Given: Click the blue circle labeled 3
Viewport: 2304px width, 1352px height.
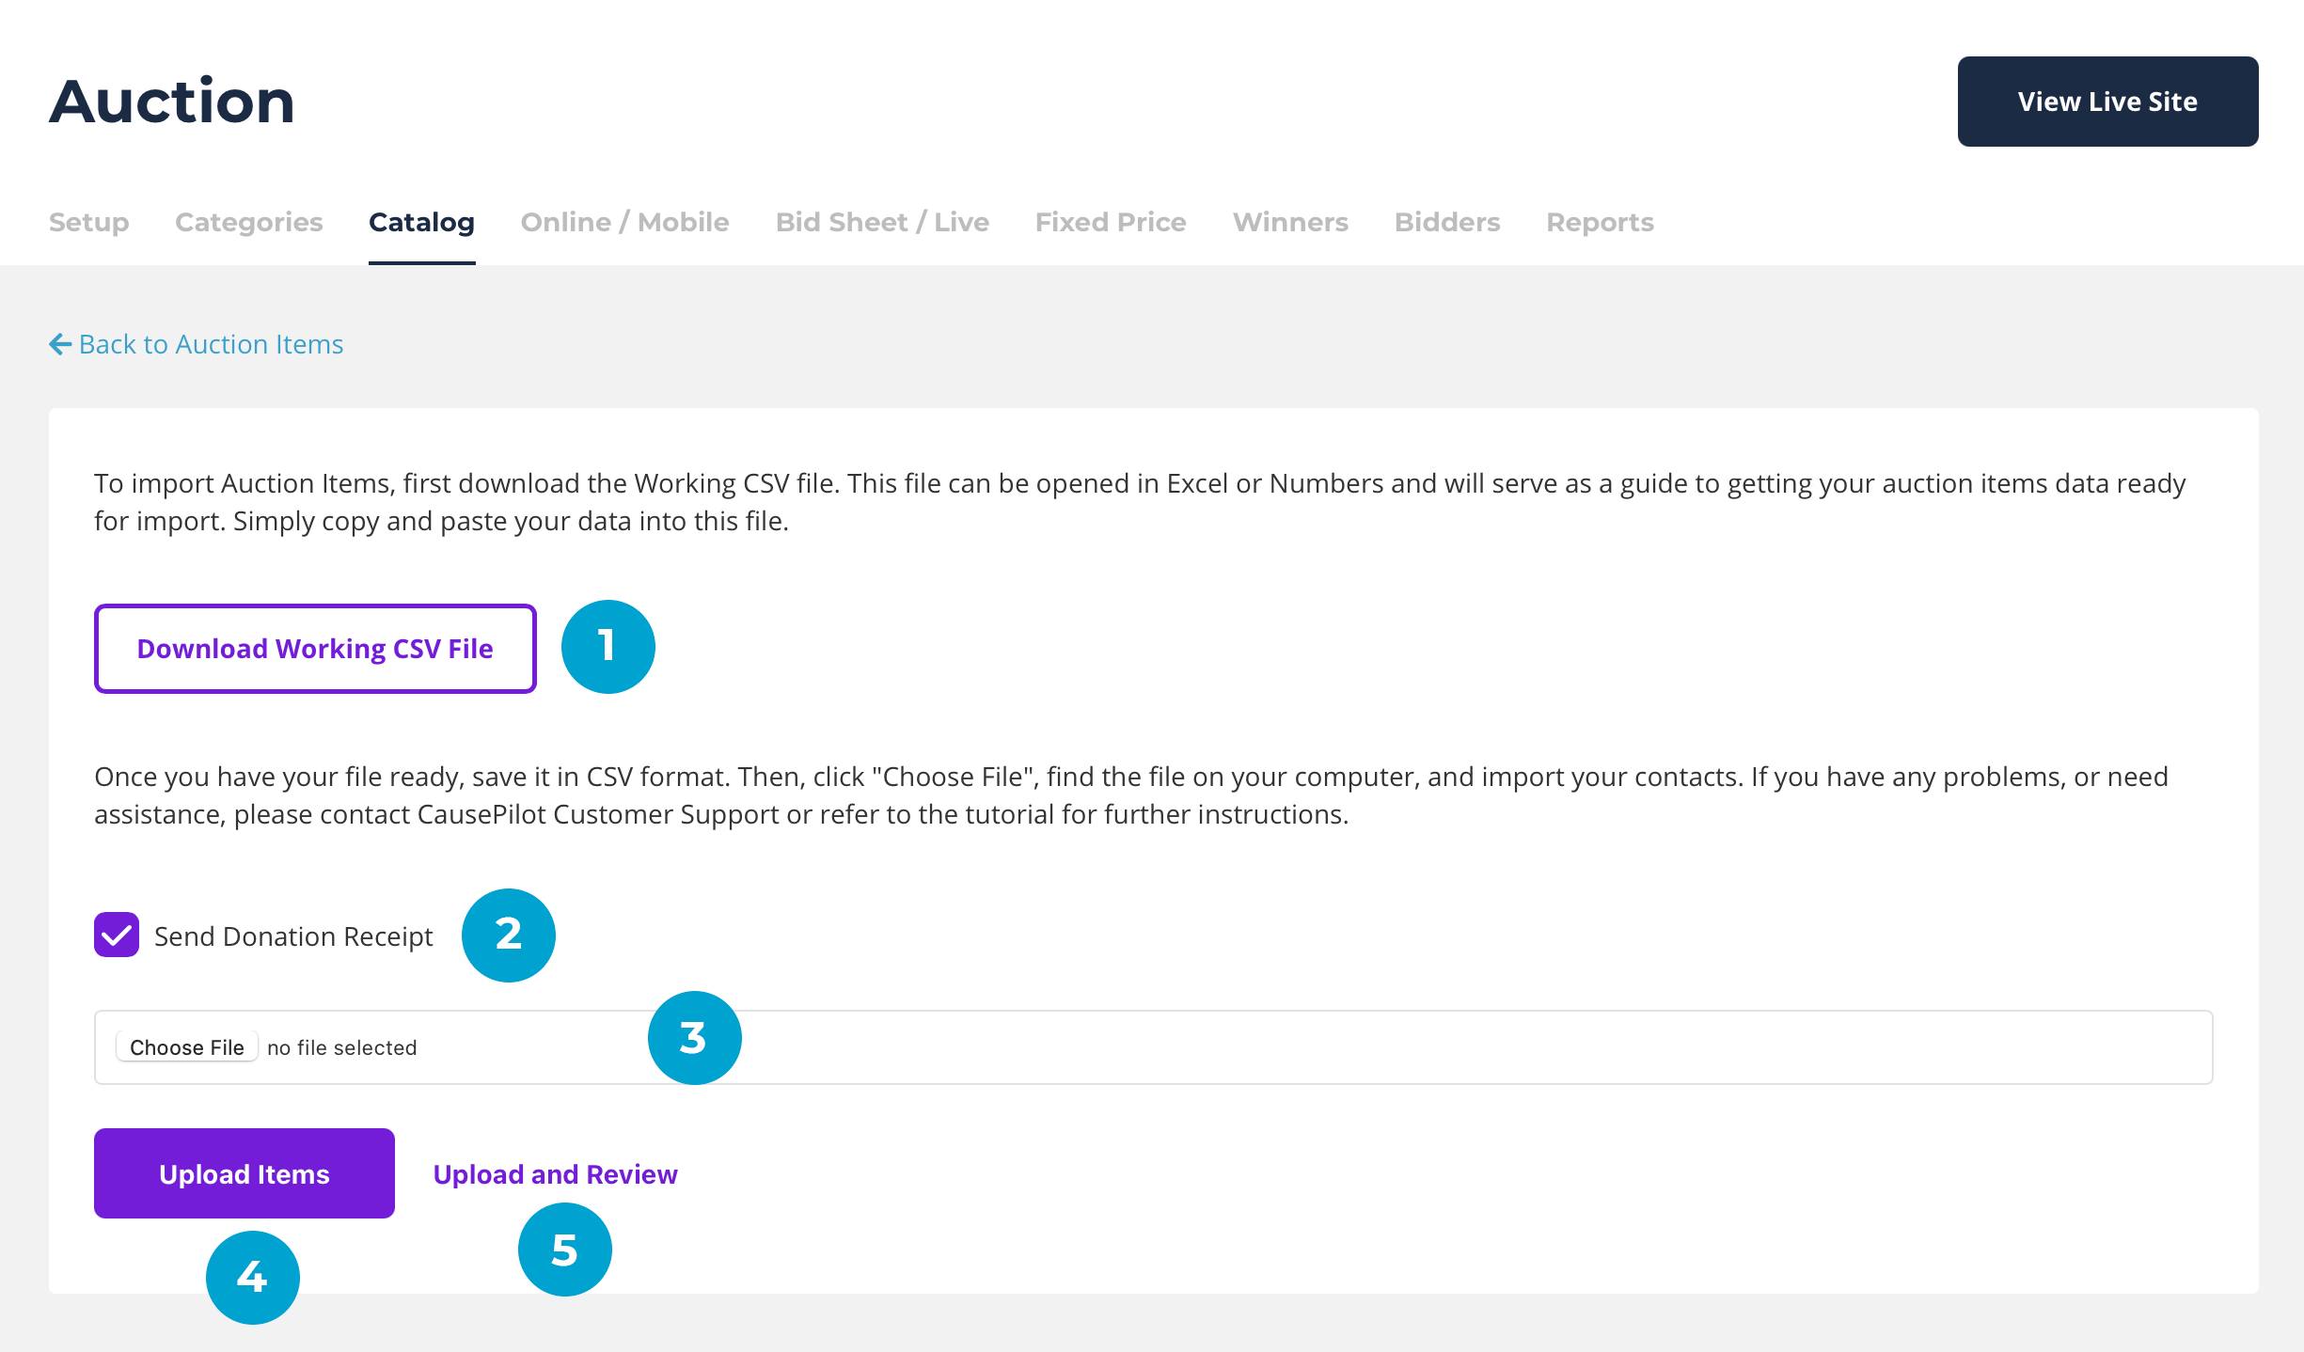Looking at the screenshot, I should tap(694, 1038).
